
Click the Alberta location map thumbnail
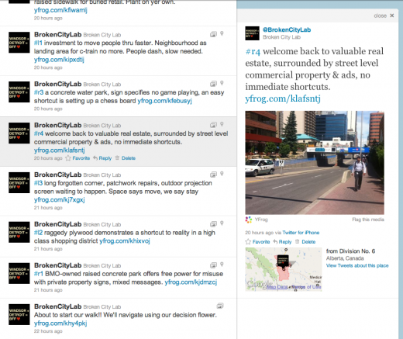pyautogui.click(x=284, y=269)
